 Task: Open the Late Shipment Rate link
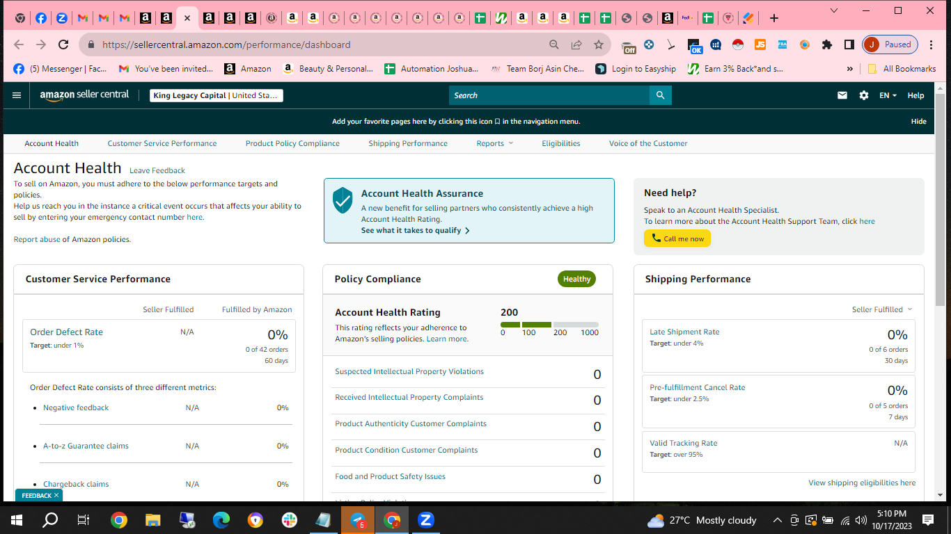coord(684,332)
